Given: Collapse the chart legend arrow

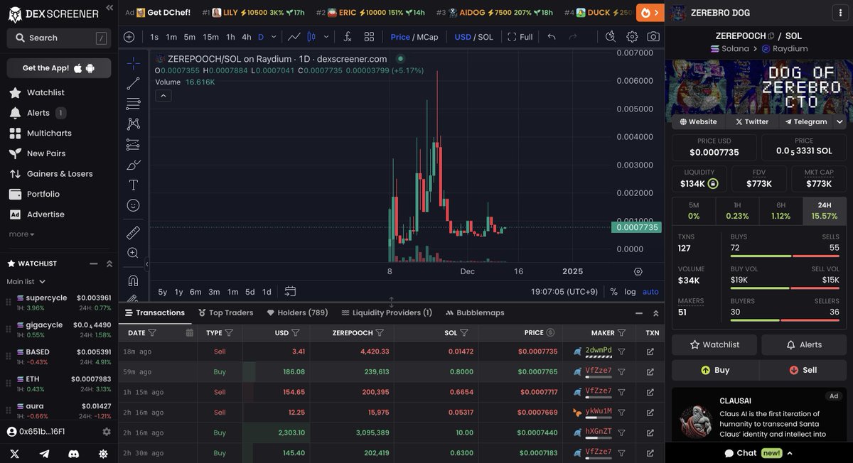Looking at the screenshot, I should click(163, 96).
